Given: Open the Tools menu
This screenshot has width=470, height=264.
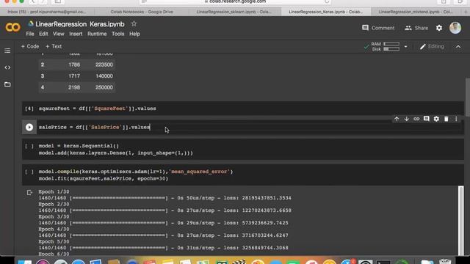Looking at the screenshot, I should [x=117, y=34].
